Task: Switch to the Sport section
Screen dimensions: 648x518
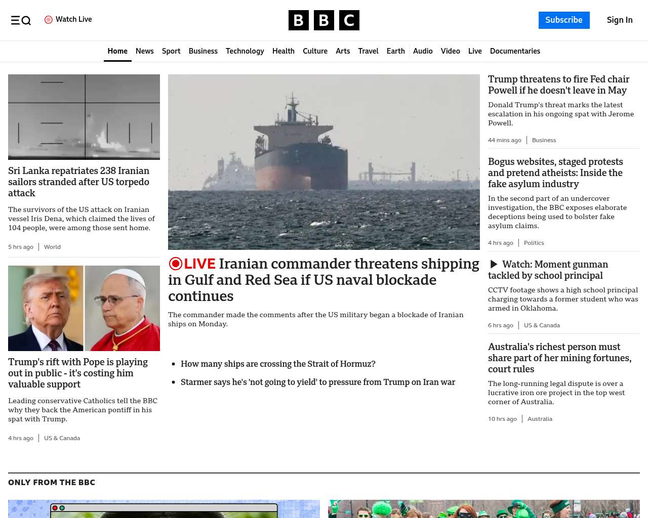Action: (171, 51)
